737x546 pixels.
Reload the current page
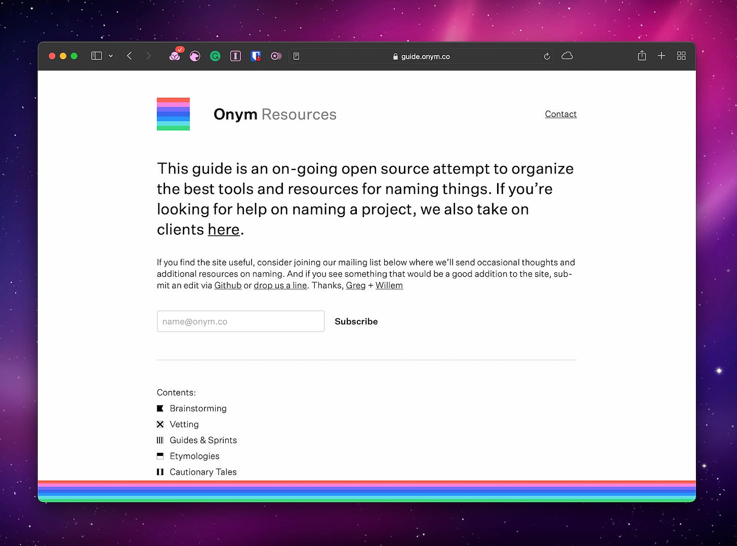point(547,56)
